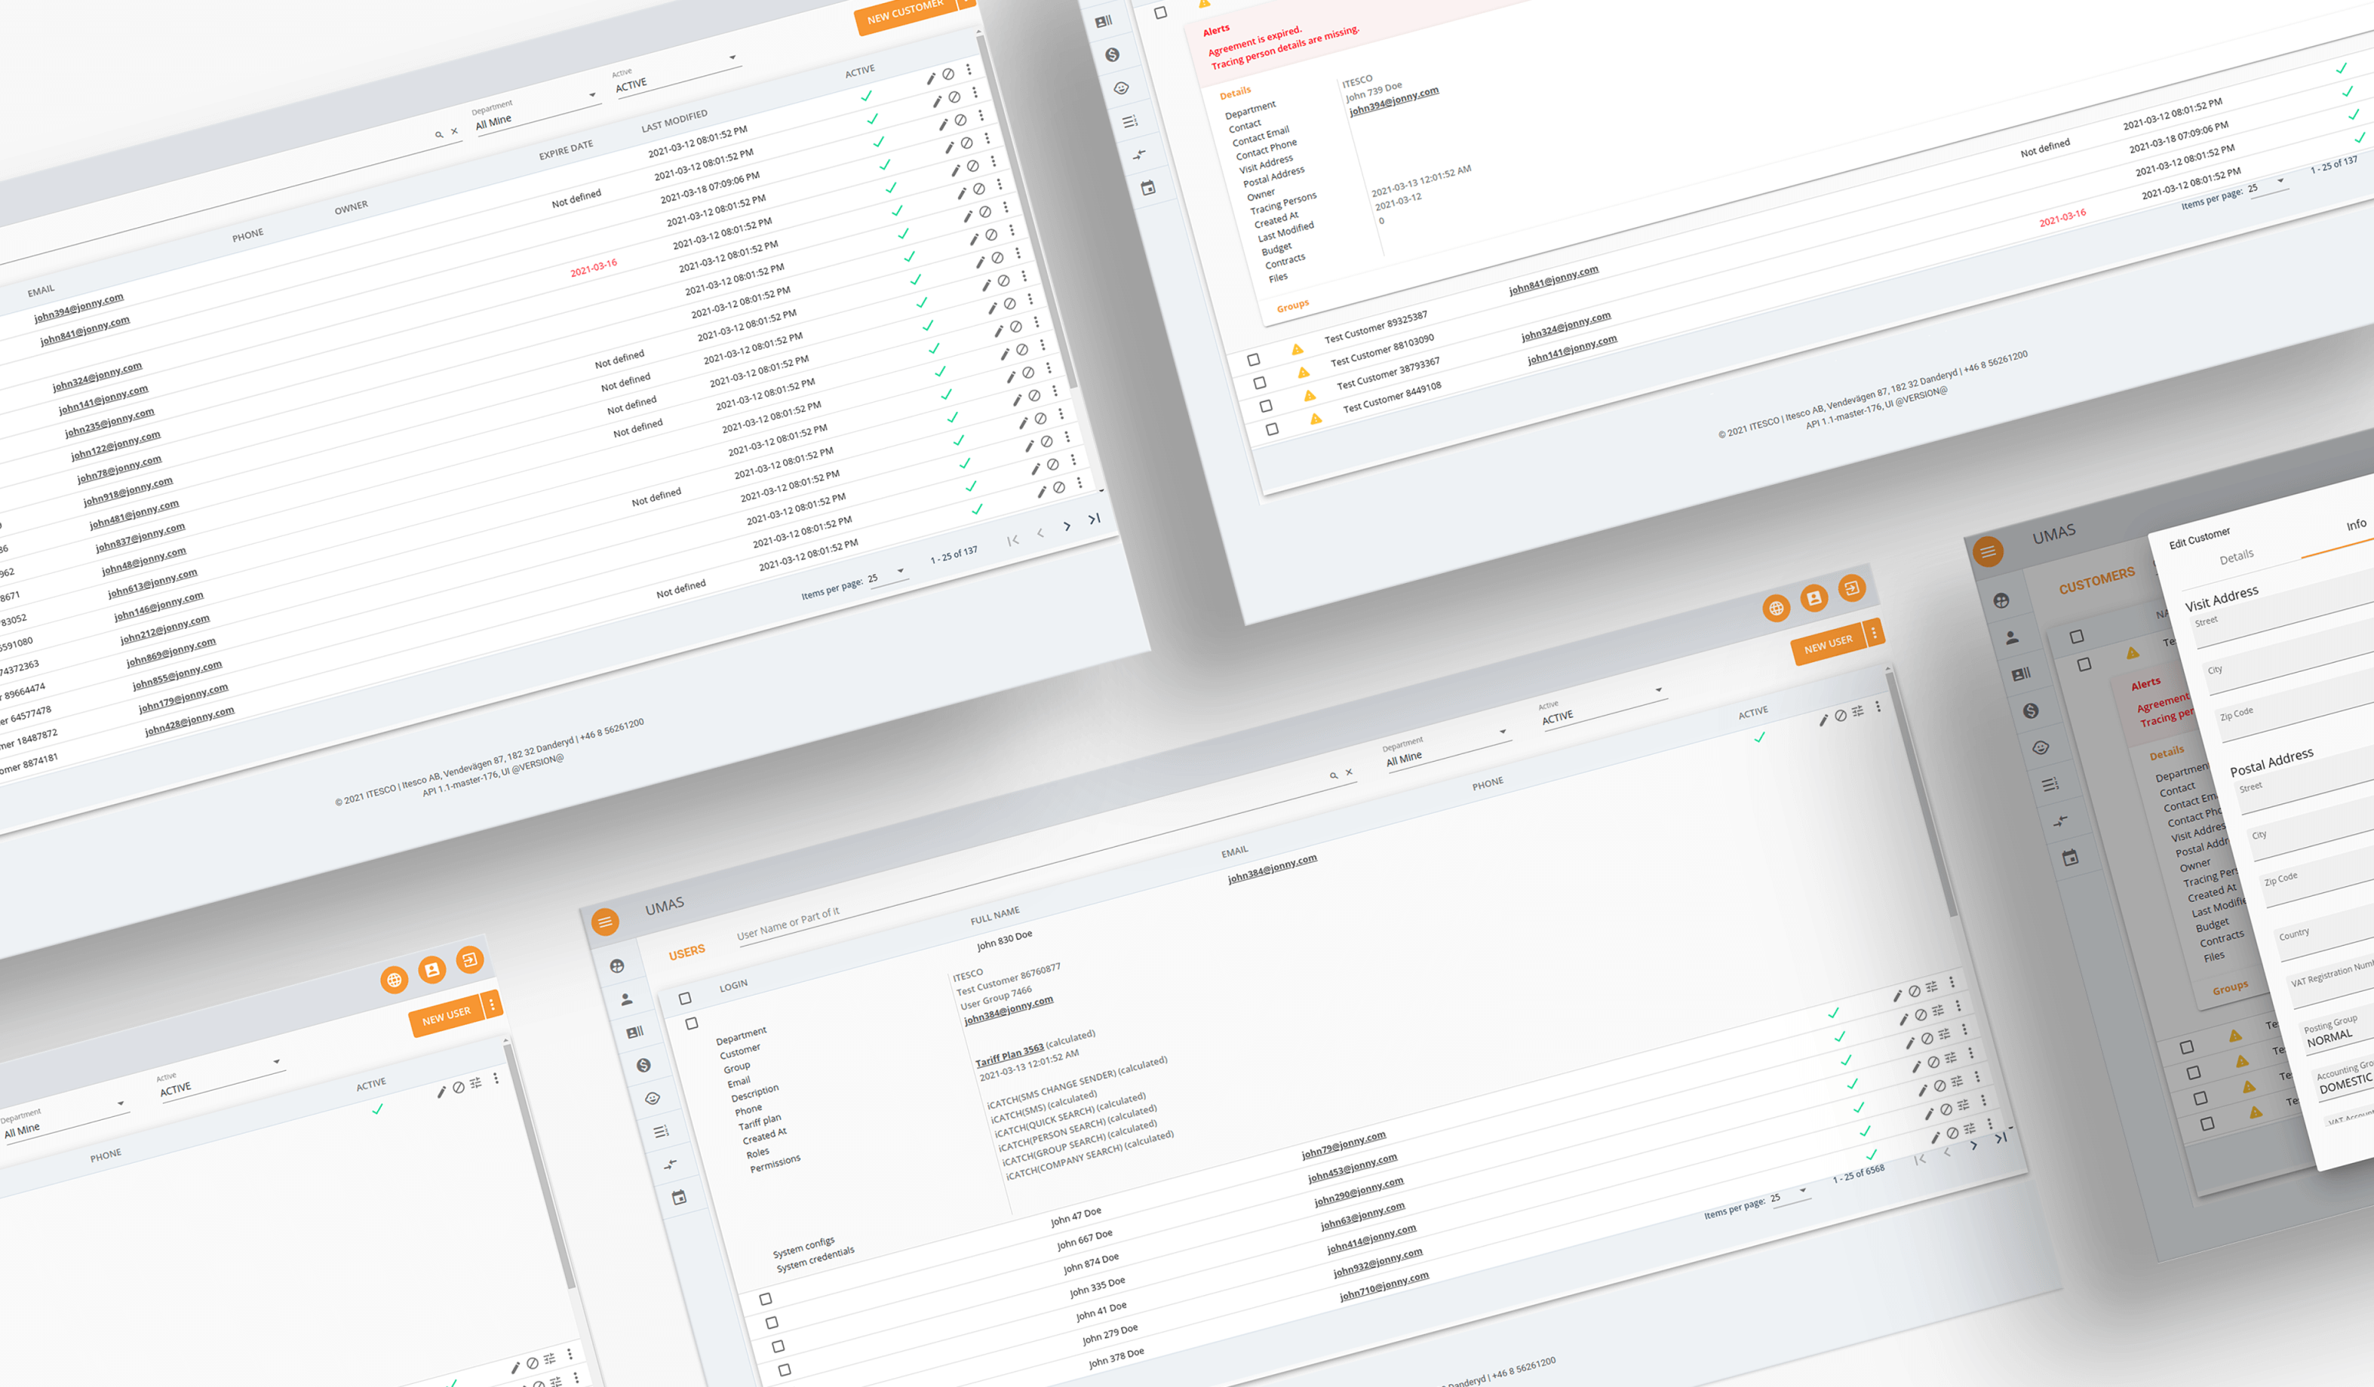
Task: Open the numbered list icon in the USERS window sidebar
Action: (x=662, y=1131)
